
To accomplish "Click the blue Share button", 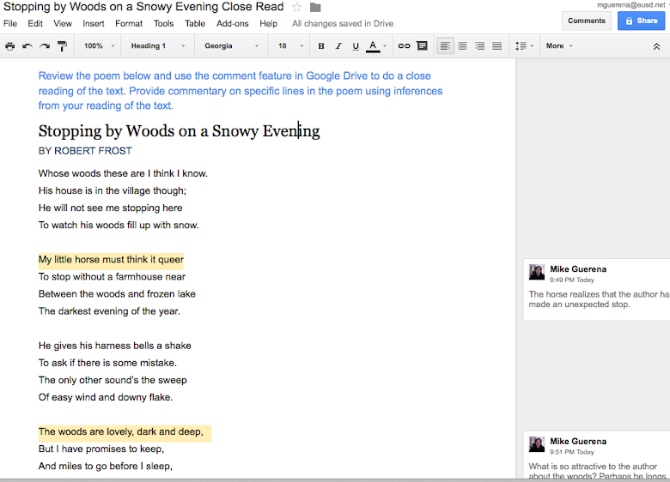I will pos(641,21).
